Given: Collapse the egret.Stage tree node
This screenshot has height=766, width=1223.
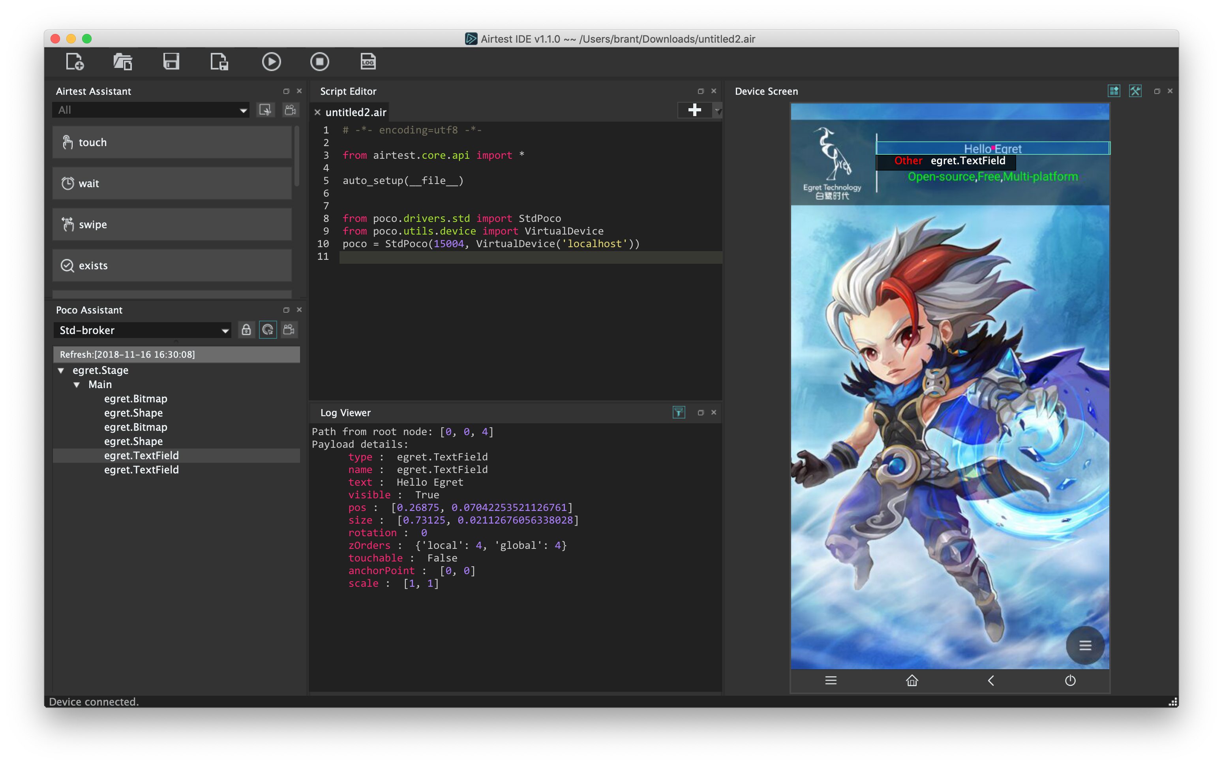Looking at the screenshot, I should click(61, 370).
